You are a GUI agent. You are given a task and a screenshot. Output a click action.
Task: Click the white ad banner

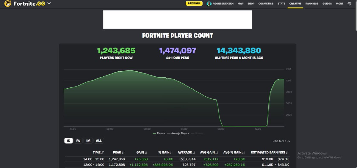(x=178, y=20)
